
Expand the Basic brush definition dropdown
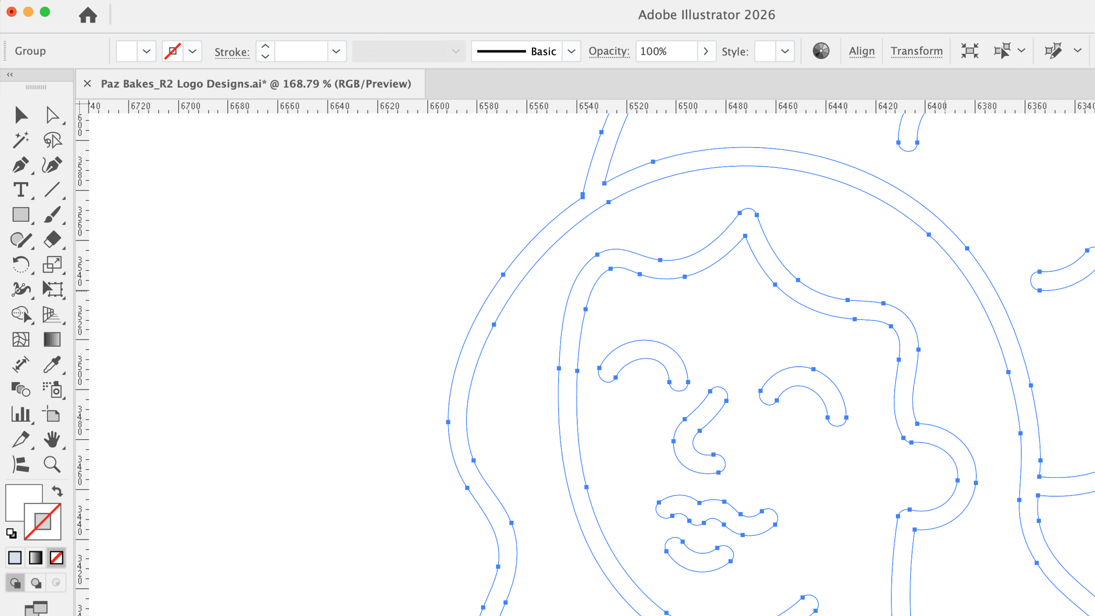[571, 51]
